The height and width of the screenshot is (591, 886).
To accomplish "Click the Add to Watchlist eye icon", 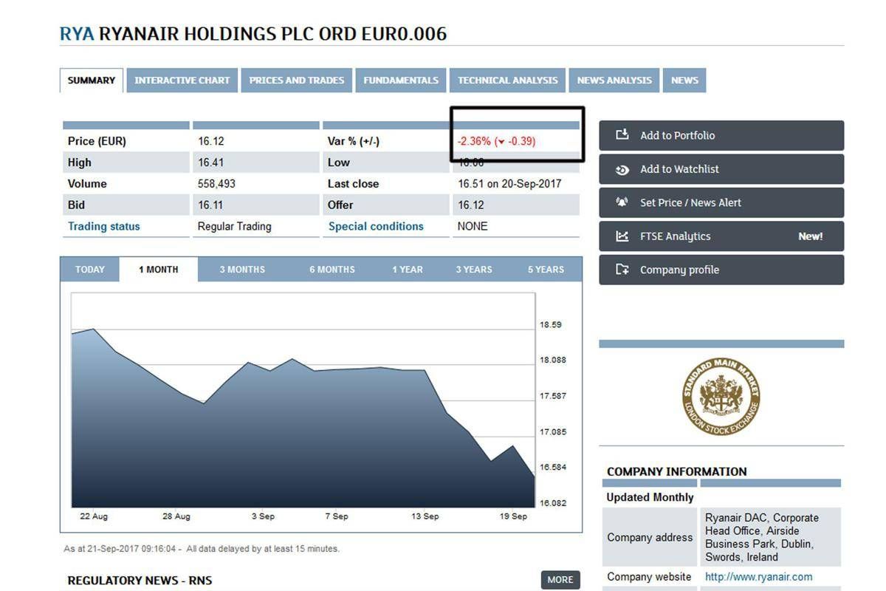I will (622, 169).
